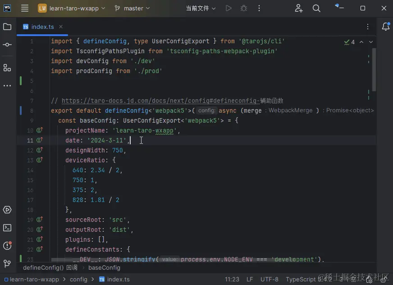
Task: Open the Project folder tool window
Action: coord(7,27)
